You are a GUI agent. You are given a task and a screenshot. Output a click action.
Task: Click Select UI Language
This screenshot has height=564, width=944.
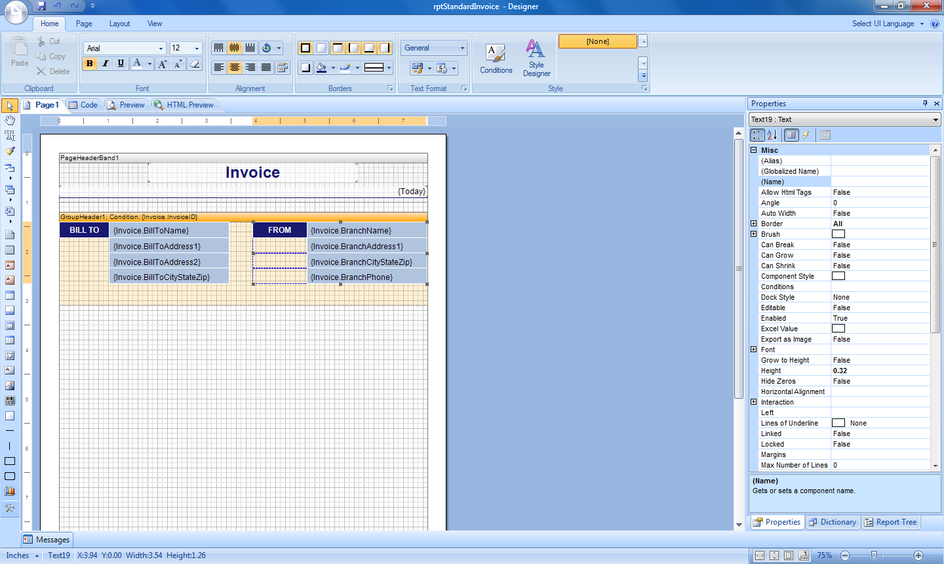click(x=883, y=24)
